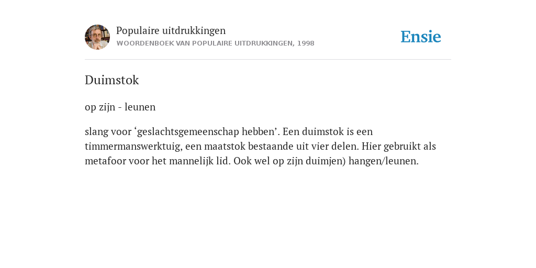The width and height of the screenshot is (536, 268).
Task: Click the word 'metafoor' in the last line
Action: coord(105,161)
